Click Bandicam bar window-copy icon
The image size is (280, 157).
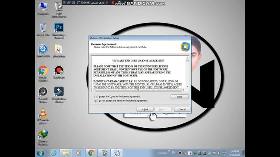[69, 3]
